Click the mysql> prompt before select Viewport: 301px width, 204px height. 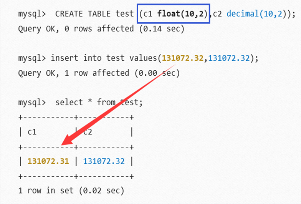(x=32, y=102)
